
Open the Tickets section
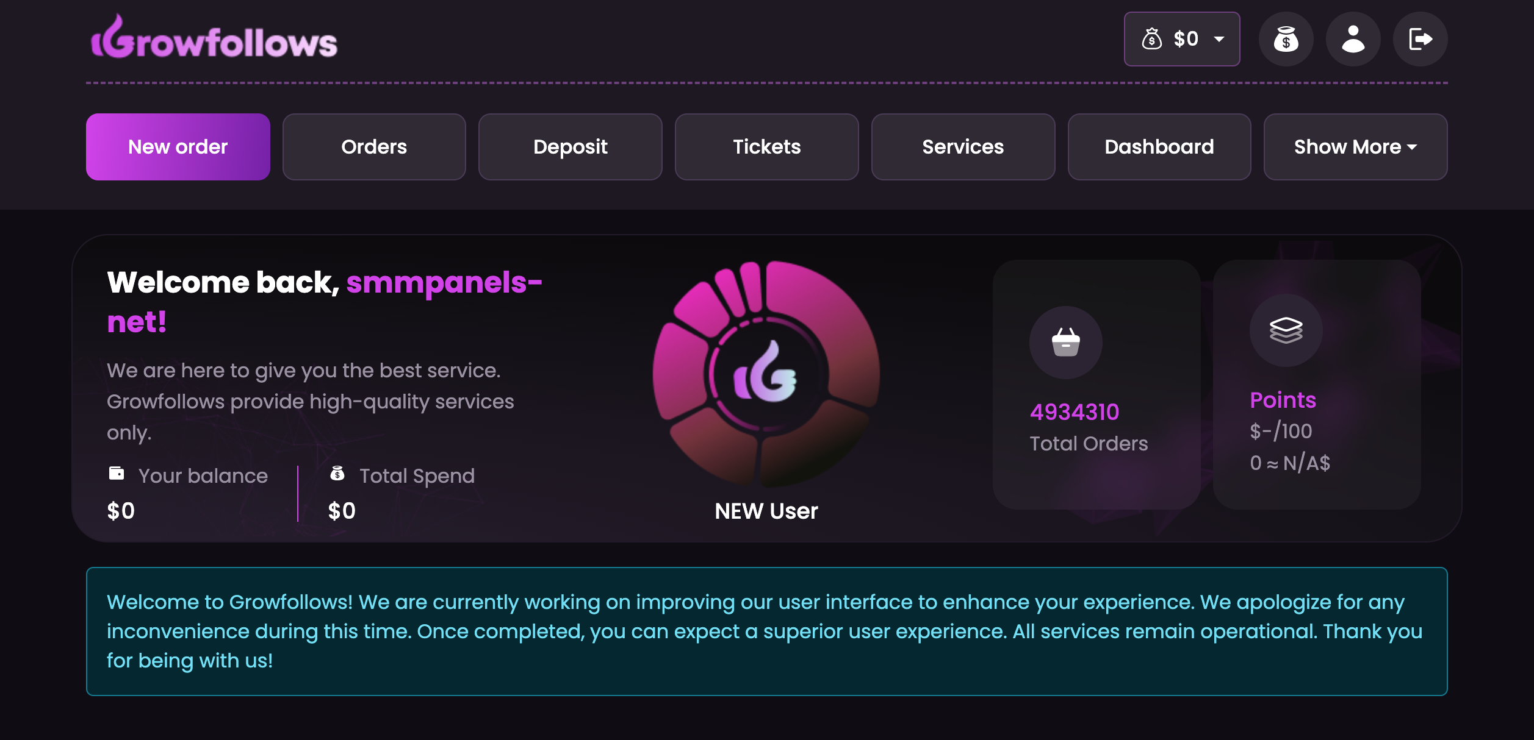(x=766, y=147)
